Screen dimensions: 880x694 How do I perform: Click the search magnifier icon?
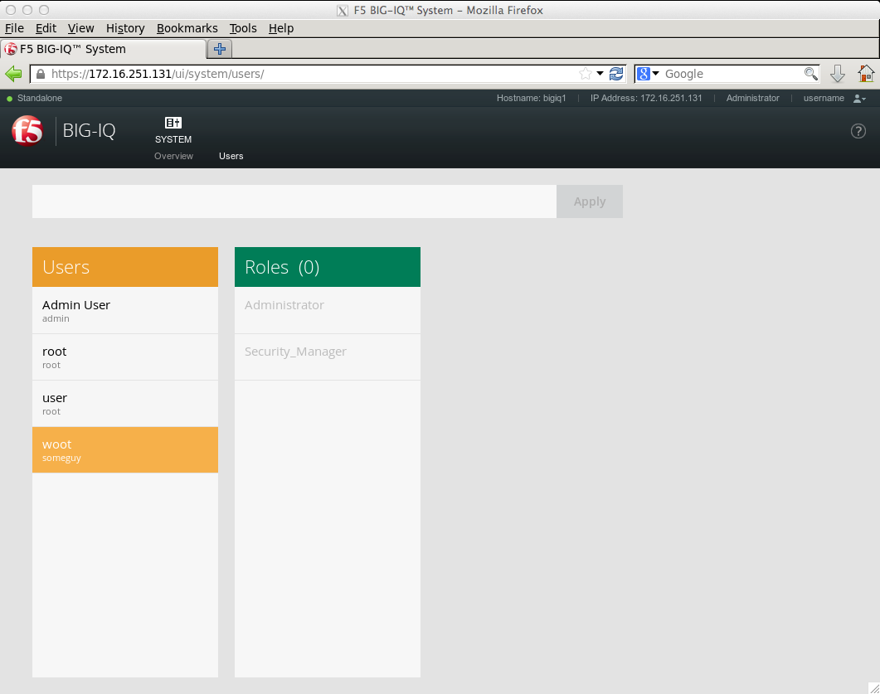point(810,74)
